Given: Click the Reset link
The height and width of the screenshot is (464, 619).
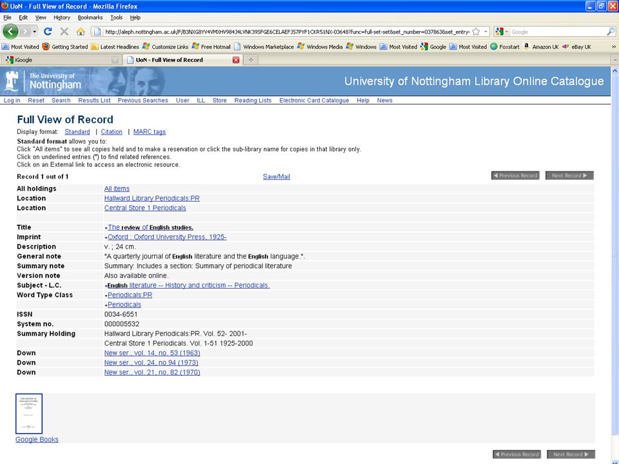Looking at the screenshot, I should (x=36, y=101).
